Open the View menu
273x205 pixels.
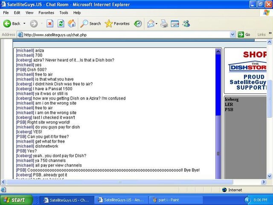pos(29,13)
